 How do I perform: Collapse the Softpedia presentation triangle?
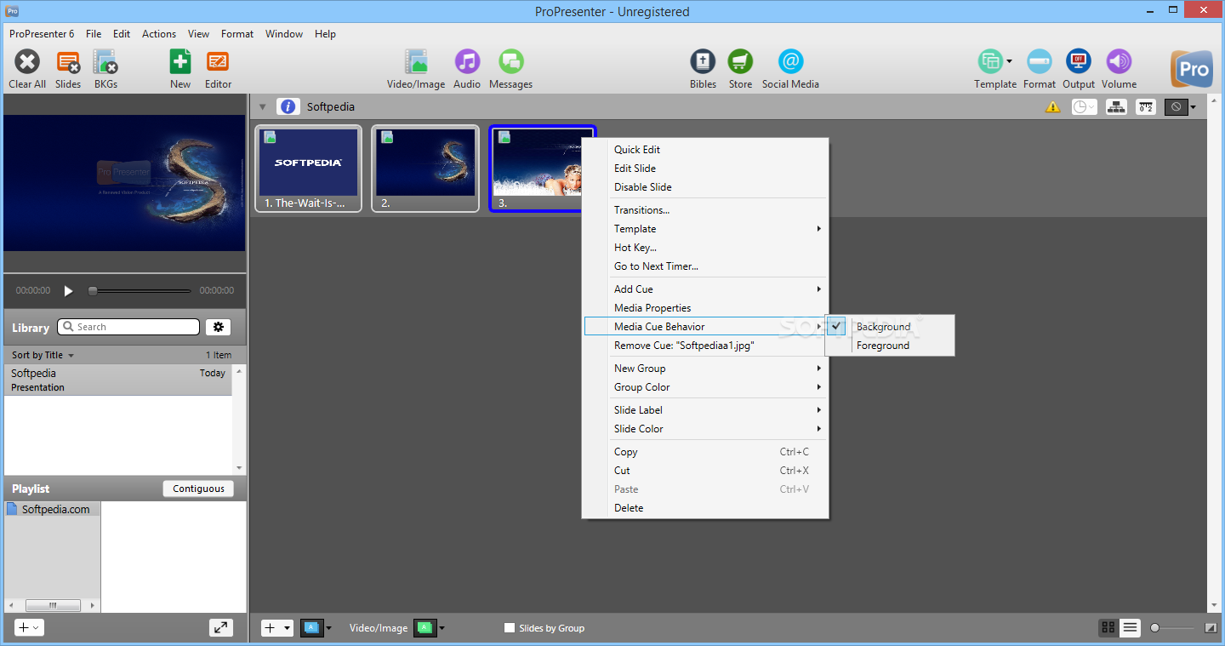pyautogui.click(x=263, y=107)
